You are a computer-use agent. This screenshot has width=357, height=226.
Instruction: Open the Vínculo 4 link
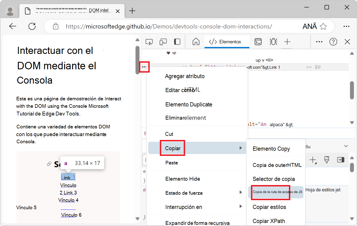tap(68, 200)
